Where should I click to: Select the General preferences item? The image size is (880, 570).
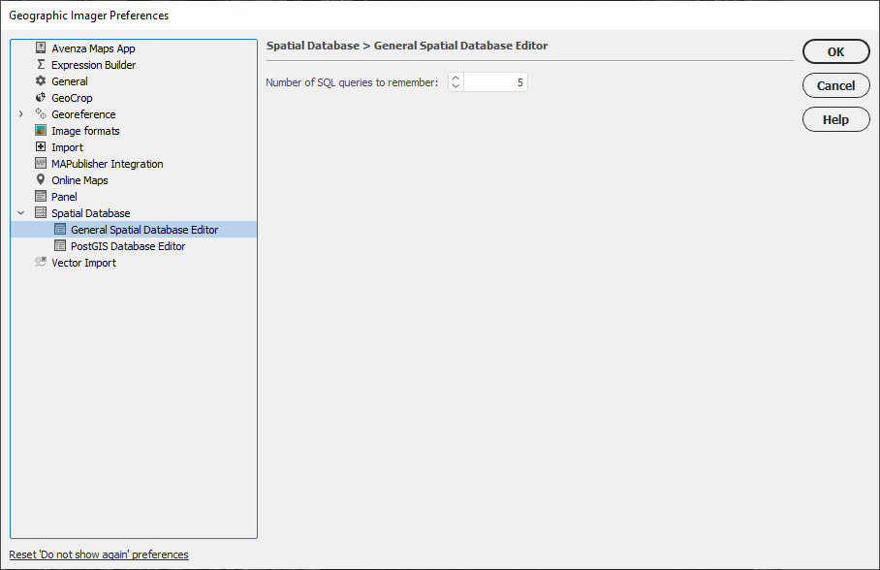[x=70, y=81]
